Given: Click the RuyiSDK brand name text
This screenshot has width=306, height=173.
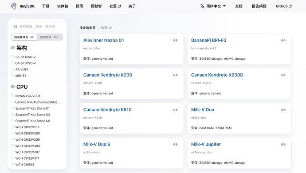Looking at the screenshot, I should [x=27, y=6].
